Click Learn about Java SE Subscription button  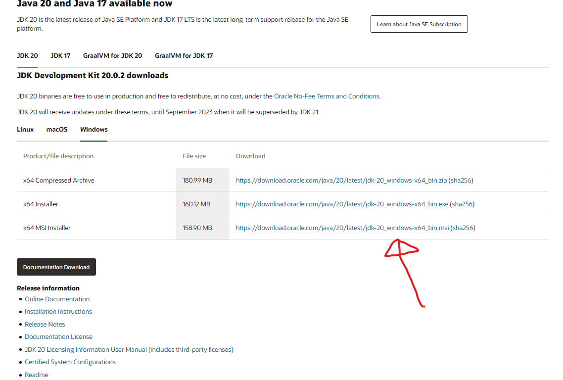coord(419,24)
